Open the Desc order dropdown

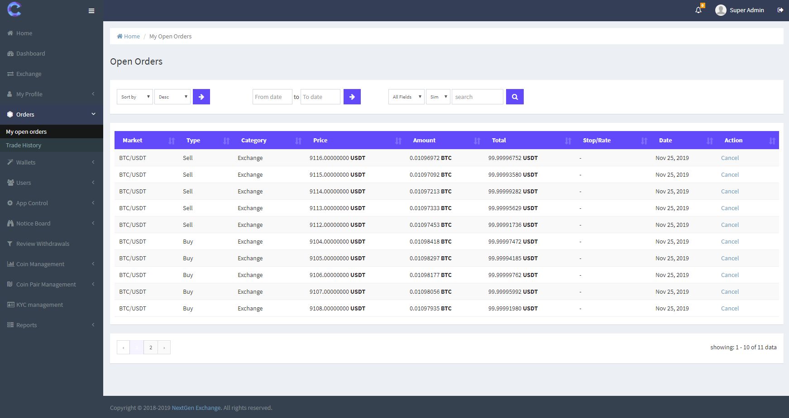[172, 97]
